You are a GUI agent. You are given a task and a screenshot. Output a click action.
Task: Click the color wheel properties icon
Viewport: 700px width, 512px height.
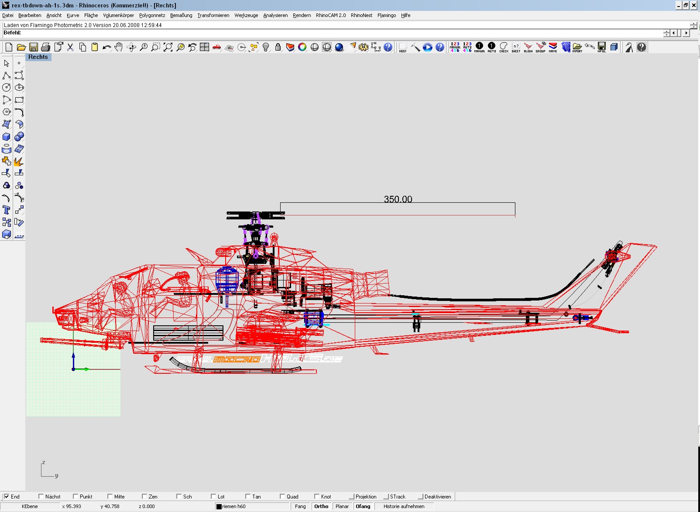pos(302,47)
